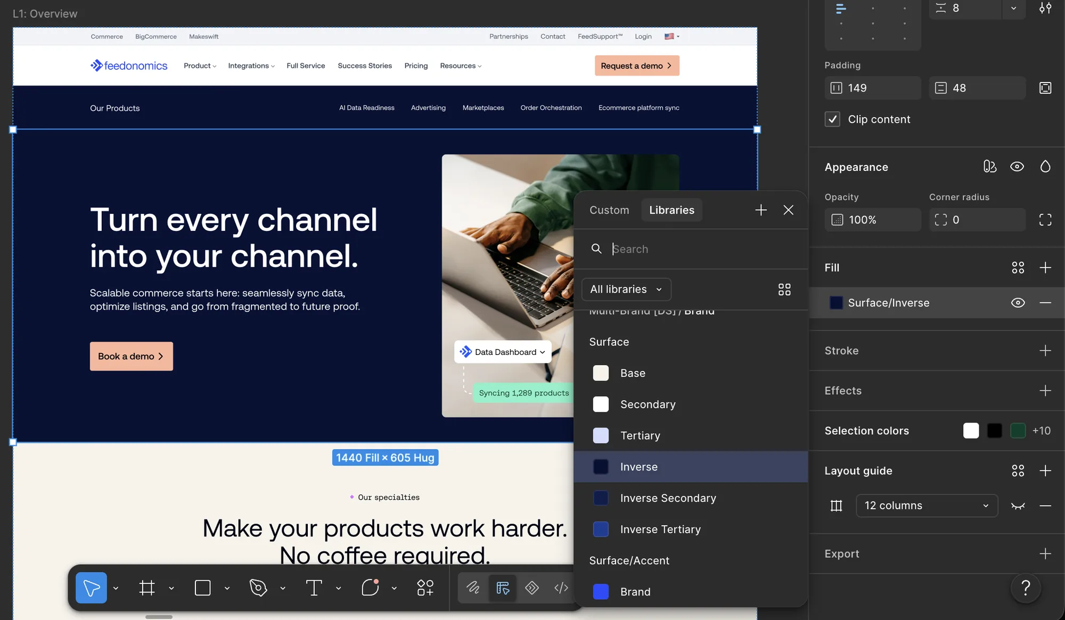Click the Opacity 100% field
Viewport: 1065px width, 620px height.
point(872,220)
